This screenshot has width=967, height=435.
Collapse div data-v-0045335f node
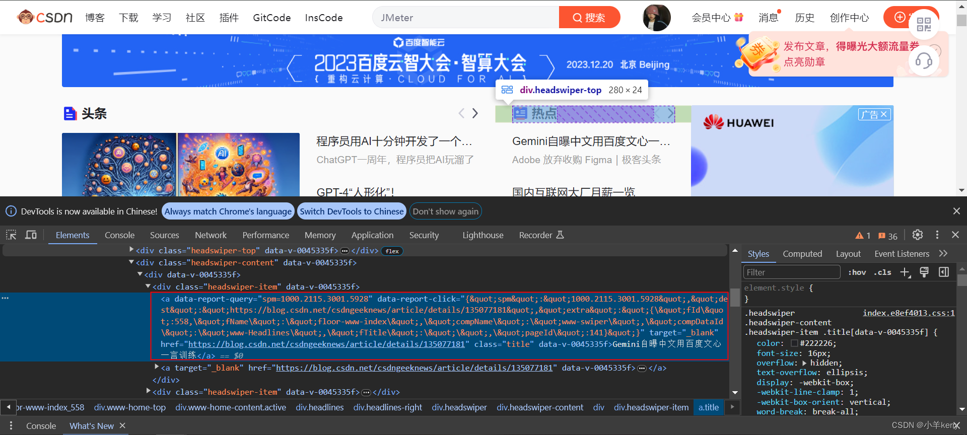coord(140,274)
